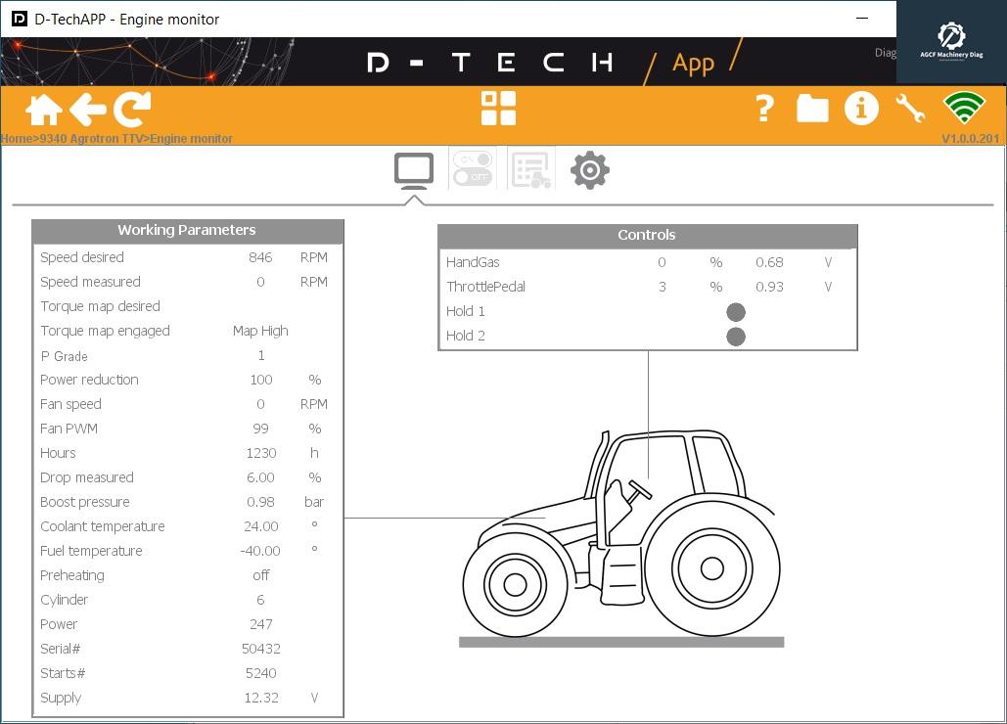This screenshot has height=724, width=1007.
Task: Click the refresh arrow icon
Action: [x=130, y=109]
